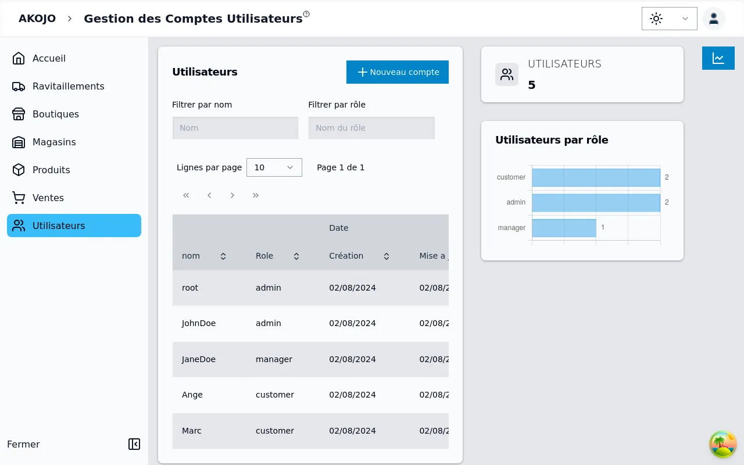Open the Utilisateurs people icon
This screenshot has height=465, width=744.
18,226
